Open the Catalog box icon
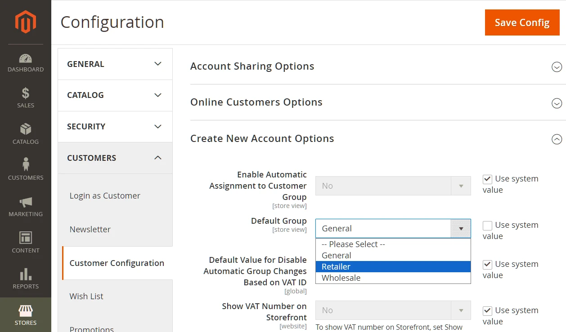The height and width of the screenshot is (332, 566). pos(26,129)
